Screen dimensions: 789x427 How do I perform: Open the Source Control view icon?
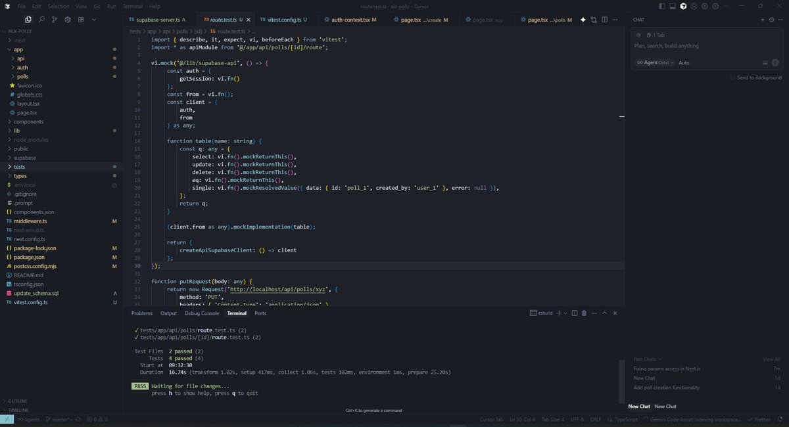click(55, 20)
